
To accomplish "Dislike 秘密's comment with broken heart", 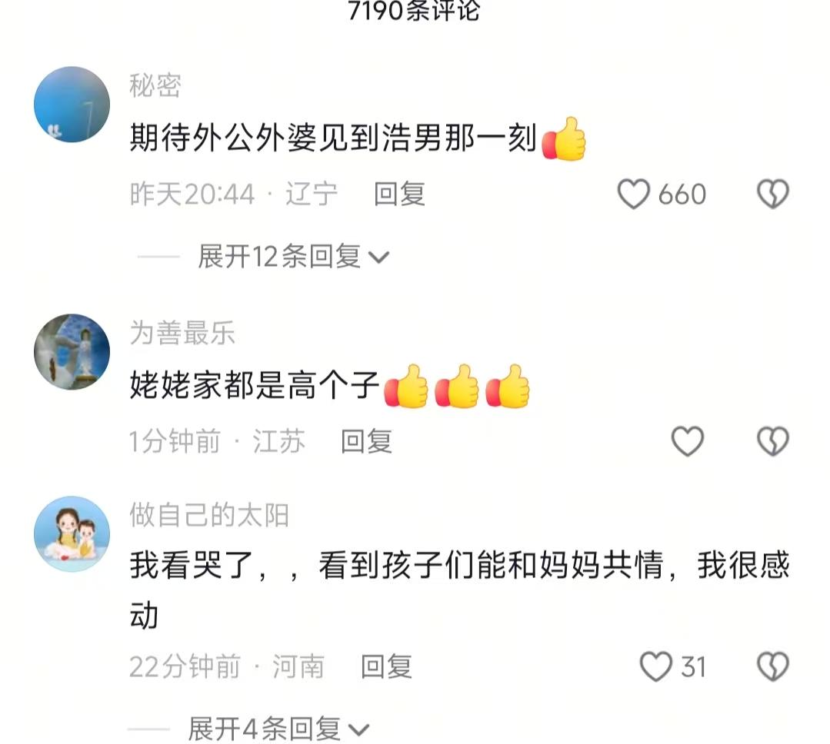I will 773,194.
